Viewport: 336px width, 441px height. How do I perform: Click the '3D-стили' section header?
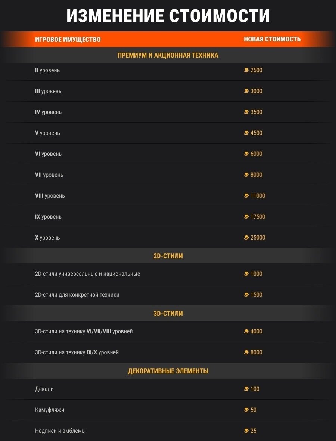pyautogui.click(x=168, y=314)
